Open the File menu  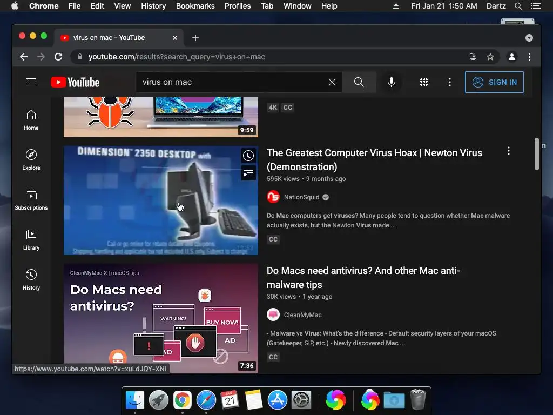(x=75, y=6)
